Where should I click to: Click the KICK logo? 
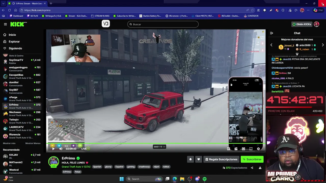coord(19,24)
